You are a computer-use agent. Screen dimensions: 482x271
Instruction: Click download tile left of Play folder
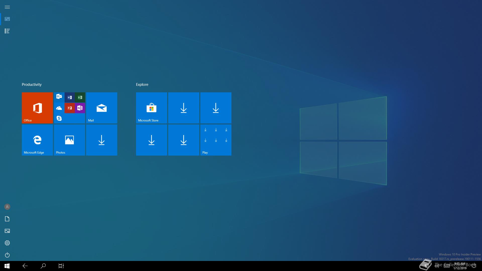[184, 140]
